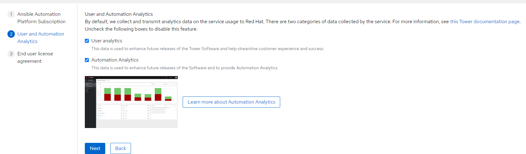The height and width of the screenshot is (154, 526).
Task: Click the step 3 number badge
Action: [x=11, y=54]
